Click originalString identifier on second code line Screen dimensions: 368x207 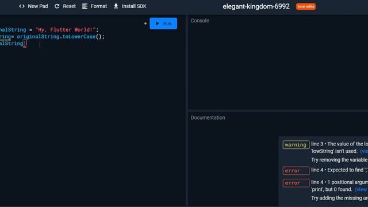38,37
